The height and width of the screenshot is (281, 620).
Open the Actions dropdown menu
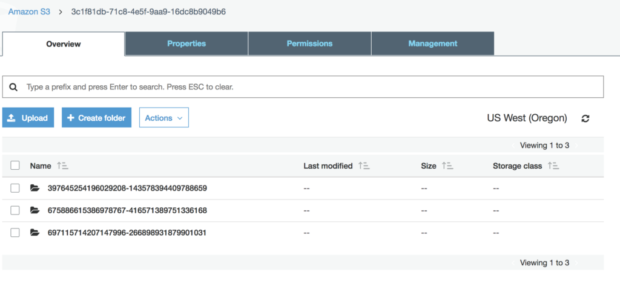pyautogui.click(x=163, y=118)
